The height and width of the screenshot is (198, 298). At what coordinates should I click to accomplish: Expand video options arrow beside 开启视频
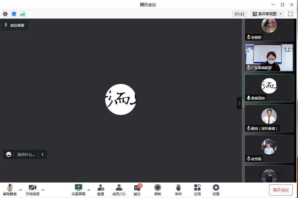tap(43, 190)
